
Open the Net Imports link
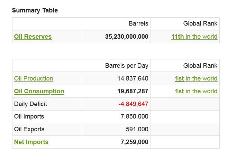(31, 142)
